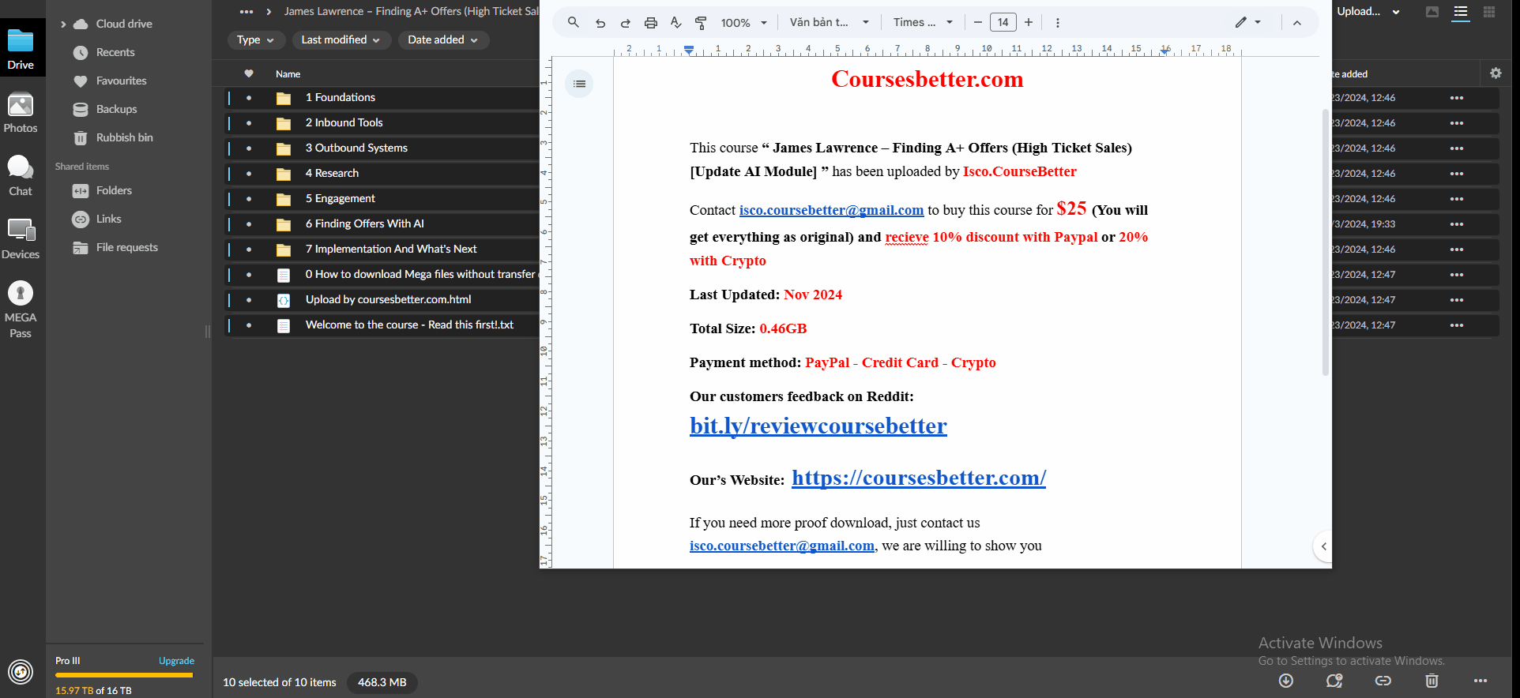Screen dimensions: 1520x698
Task: Open more actions in bottom selection bar
Action: coord(1480,681)
